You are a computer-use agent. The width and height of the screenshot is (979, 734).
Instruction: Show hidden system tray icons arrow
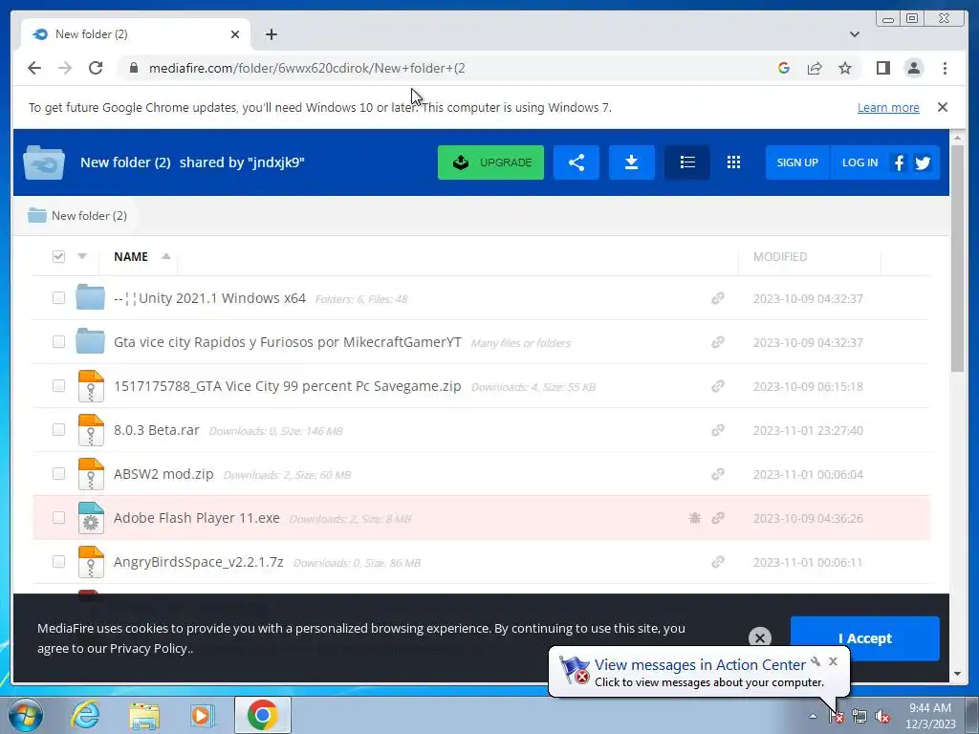(x=813, y=716)
